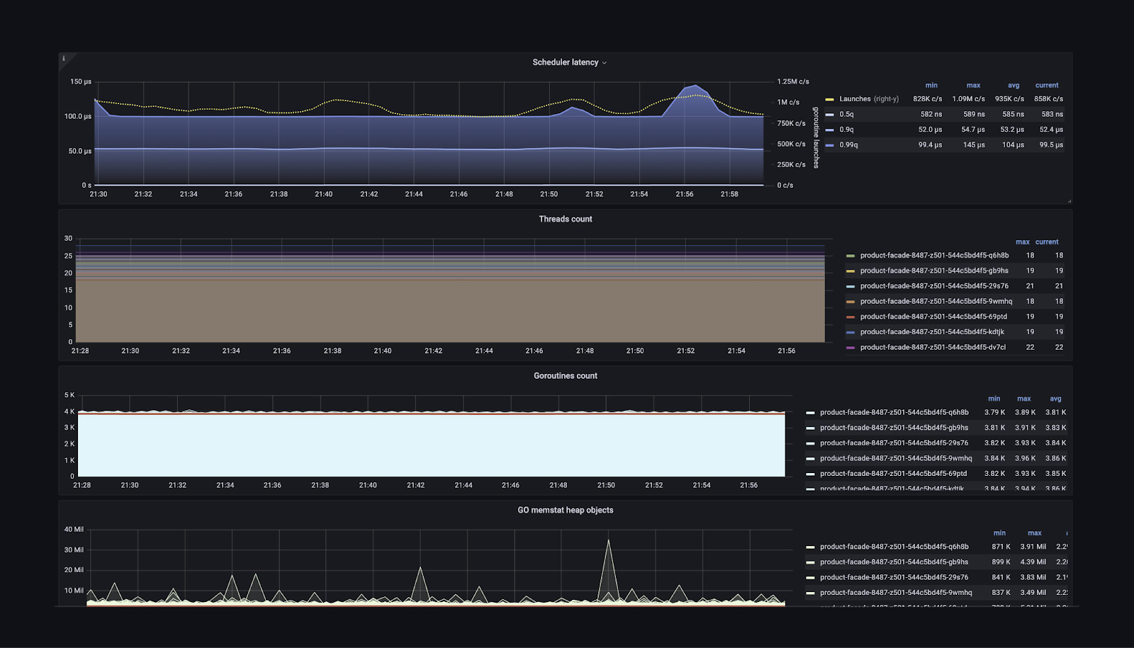Click the 0.99q max value 145 µs
Screen dimensions: 1134x648
[x=974, y=144]
